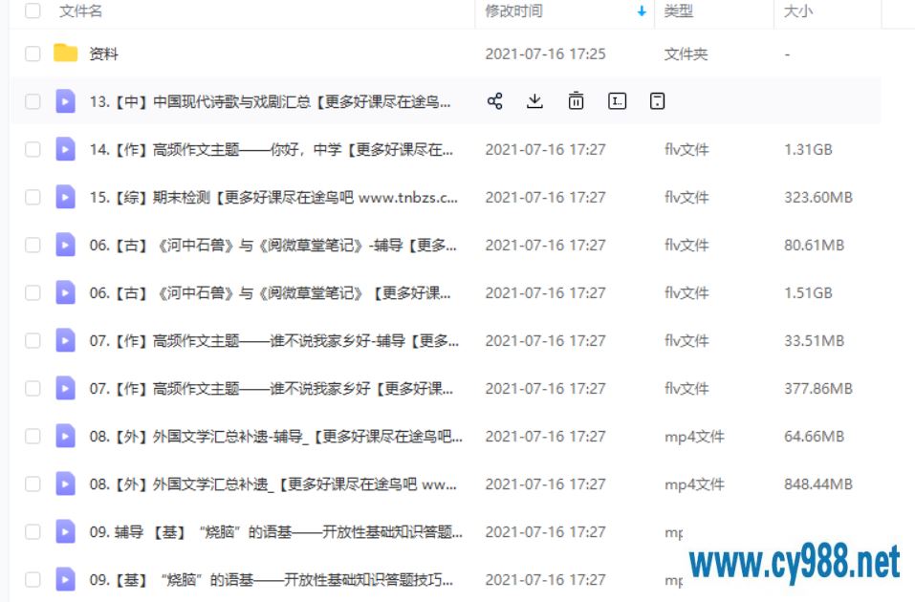Check the box for file 15 期末检测

click(33, 197)
